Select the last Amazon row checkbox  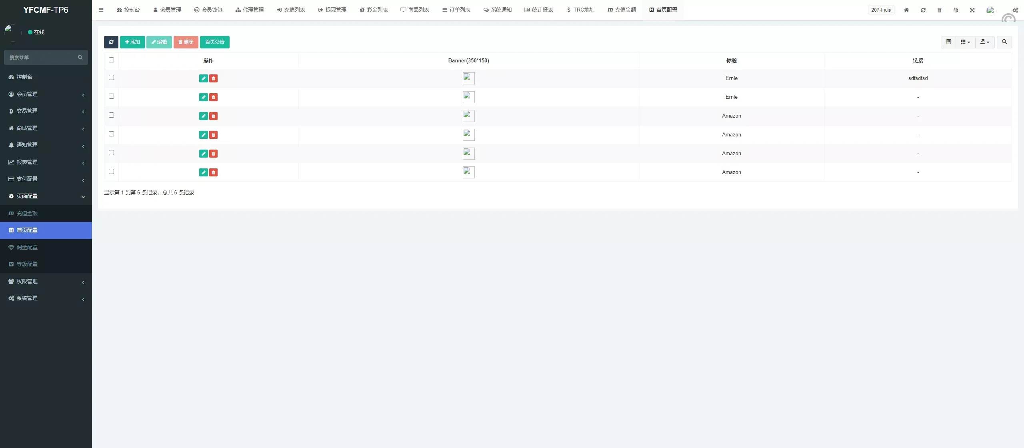(x=111, y=172)
